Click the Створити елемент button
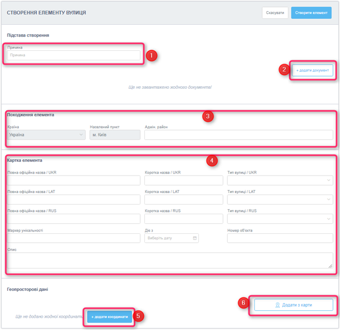Screen dimensions: 340x330 (x=311, y=13)
